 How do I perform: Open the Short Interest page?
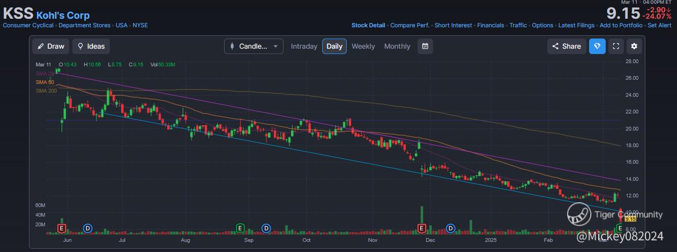[x=453, y=25]
